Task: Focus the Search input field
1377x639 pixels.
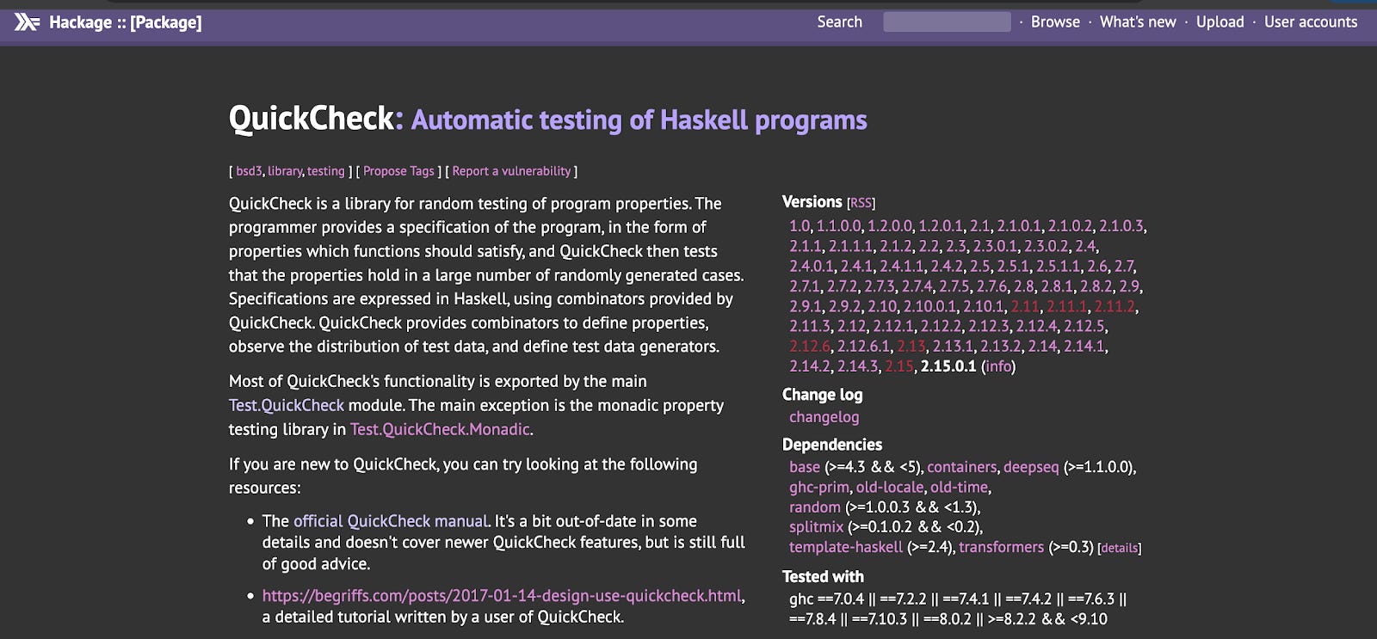Action: 947,22
